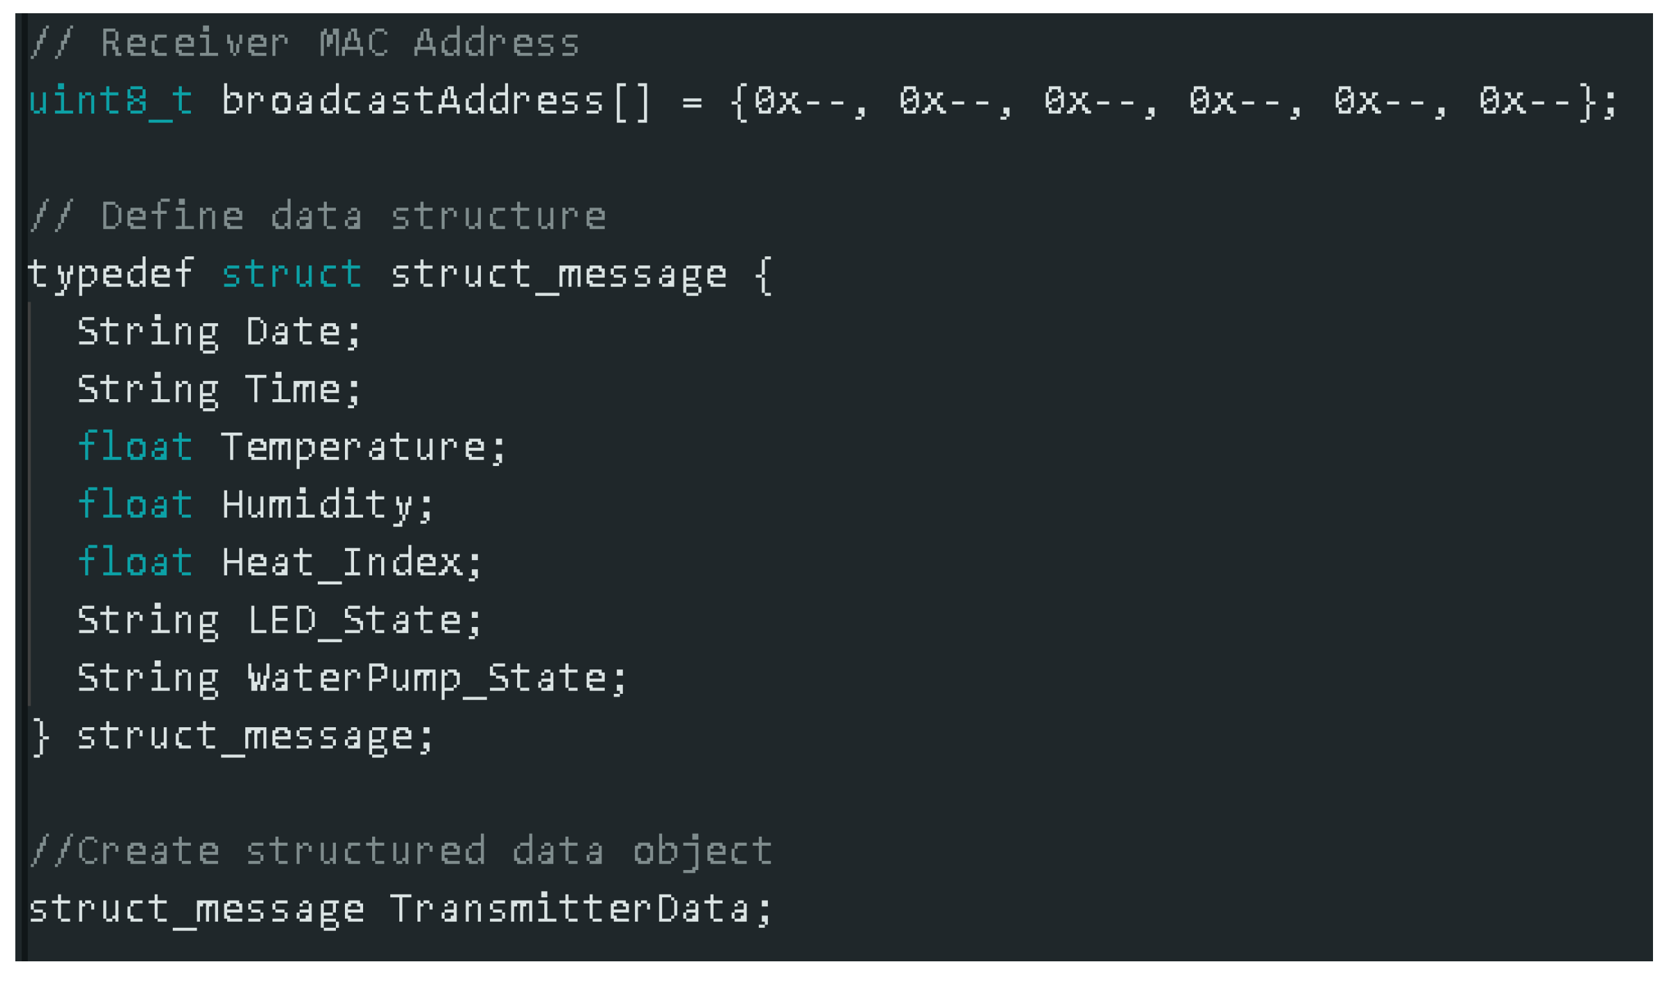The image size is (1676, 985).
Task: Click the first 0x-- value in array
Action: (x=799, y=101)
